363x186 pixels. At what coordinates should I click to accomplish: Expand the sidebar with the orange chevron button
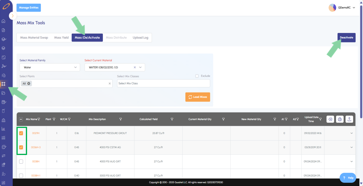(13, 16)
